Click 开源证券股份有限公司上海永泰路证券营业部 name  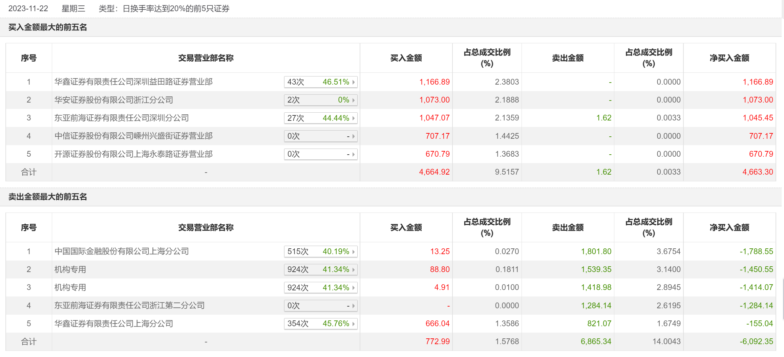click(x=133, y=154)
